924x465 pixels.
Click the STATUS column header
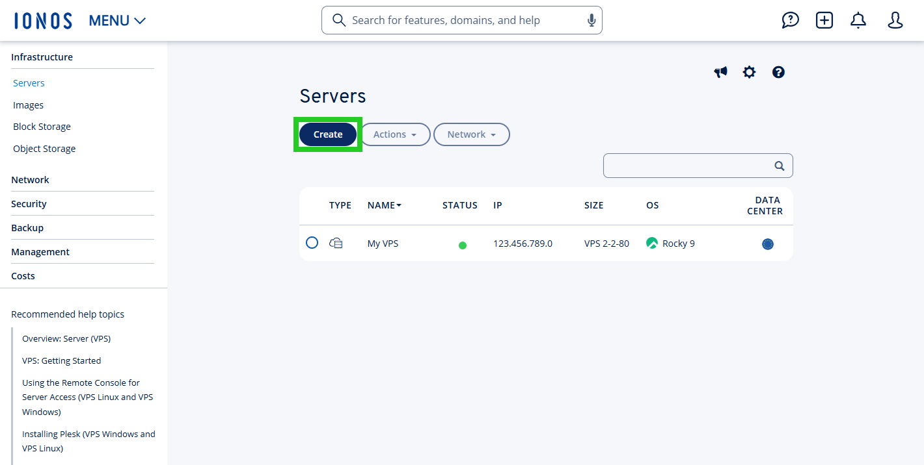coord(460,205)
